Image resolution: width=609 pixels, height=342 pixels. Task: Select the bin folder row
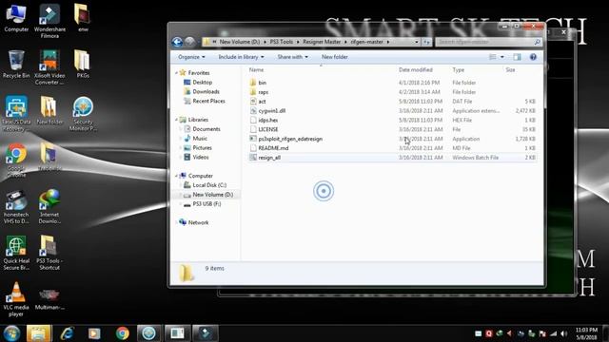coord(392,83)
